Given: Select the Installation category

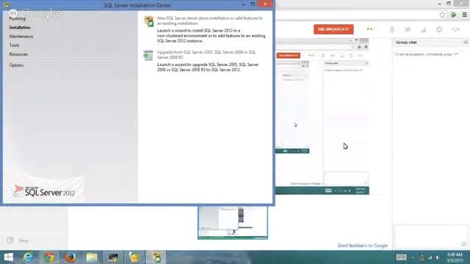Looking at the screenshot, I should click(20, 28).
